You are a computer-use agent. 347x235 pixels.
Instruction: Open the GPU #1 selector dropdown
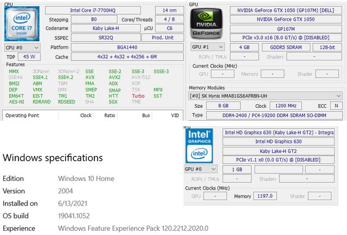point(208,47)
